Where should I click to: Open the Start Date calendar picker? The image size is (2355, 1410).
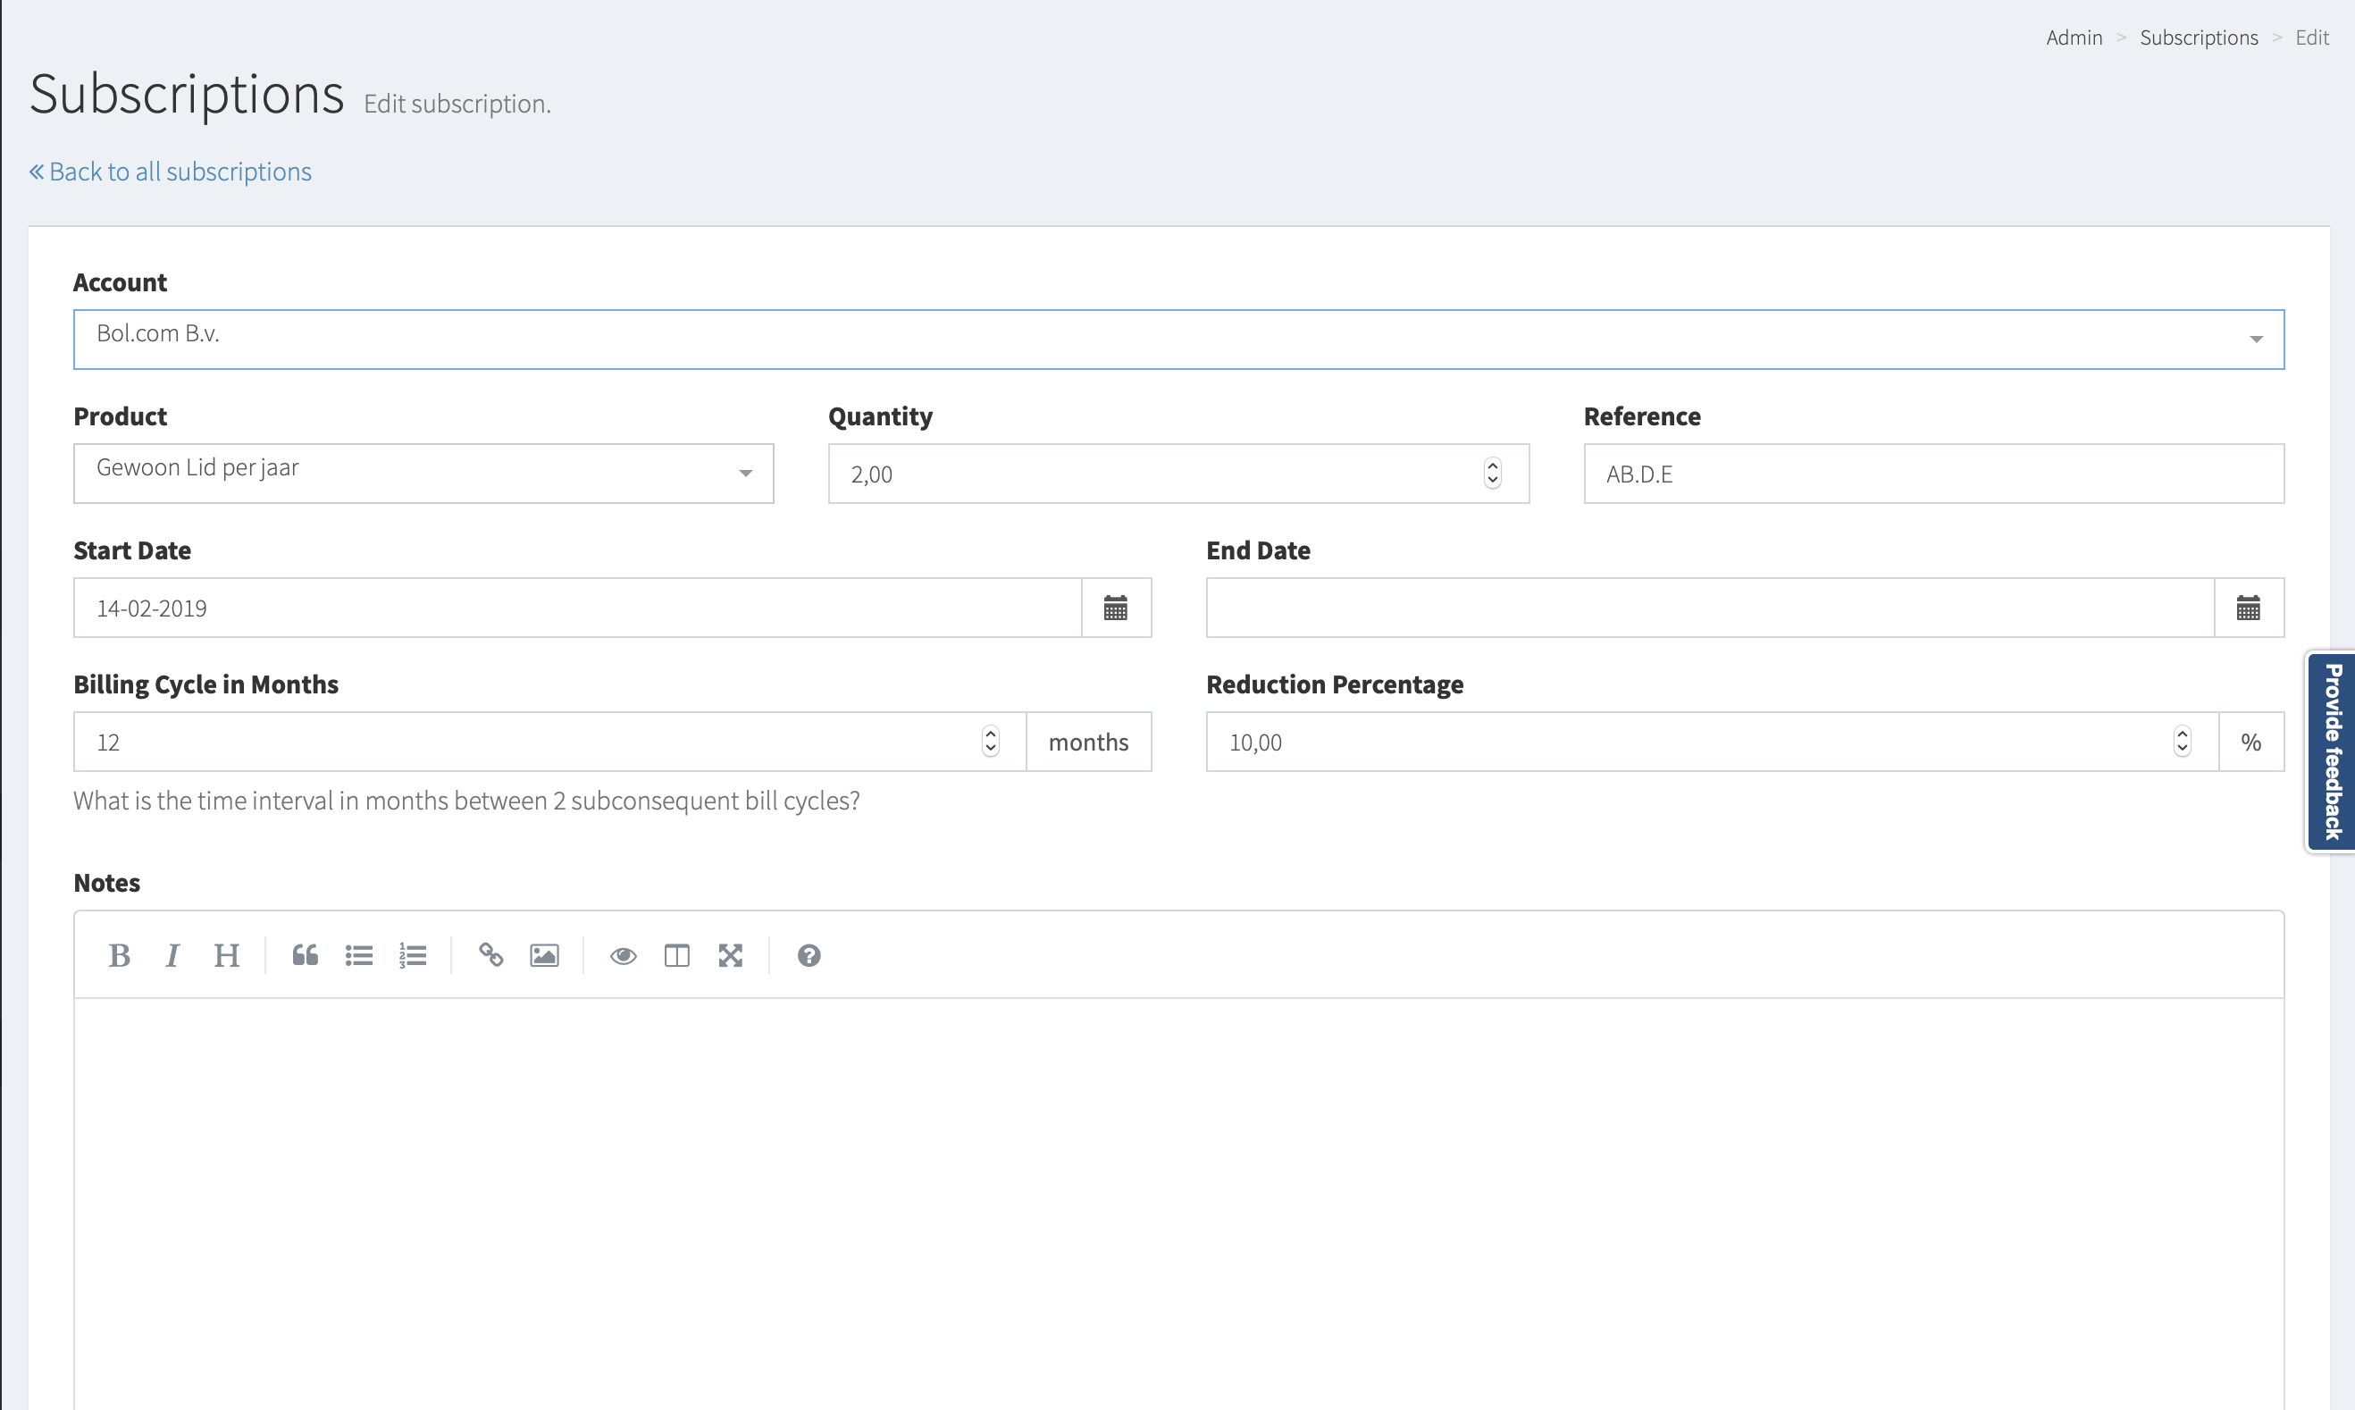pos(1115,608)
